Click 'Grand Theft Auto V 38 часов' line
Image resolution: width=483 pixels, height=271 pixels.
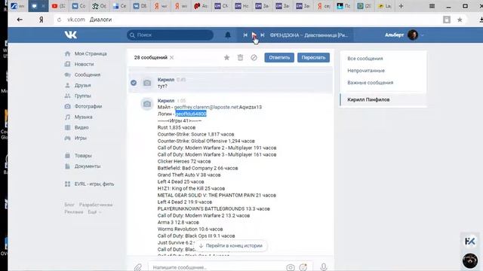pyautogui.click(x=189, y=175)
